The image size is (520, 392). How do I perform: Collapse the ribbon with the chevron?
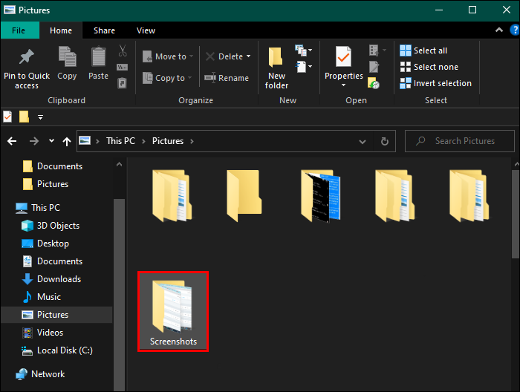(x=498, y=30)
